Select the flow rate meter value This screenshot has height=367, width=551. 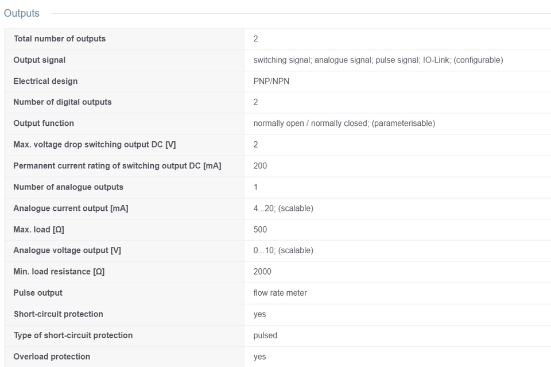tap(280, 293)
